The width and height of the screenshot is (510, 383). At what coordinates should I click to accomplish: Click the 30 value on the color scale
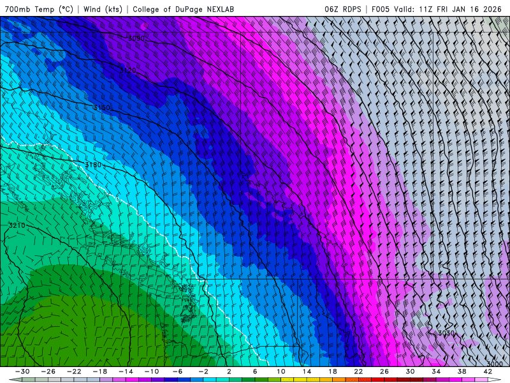click(x=410, y=372)
